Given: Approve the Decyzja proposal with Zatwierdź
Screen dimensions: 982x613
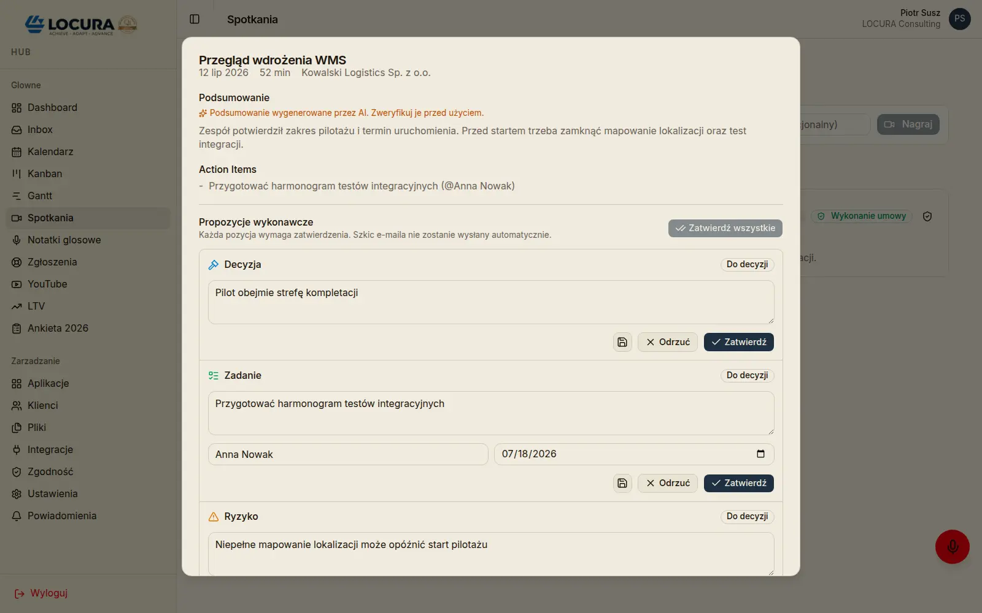Looking at the screenshot, I should 738,342.
